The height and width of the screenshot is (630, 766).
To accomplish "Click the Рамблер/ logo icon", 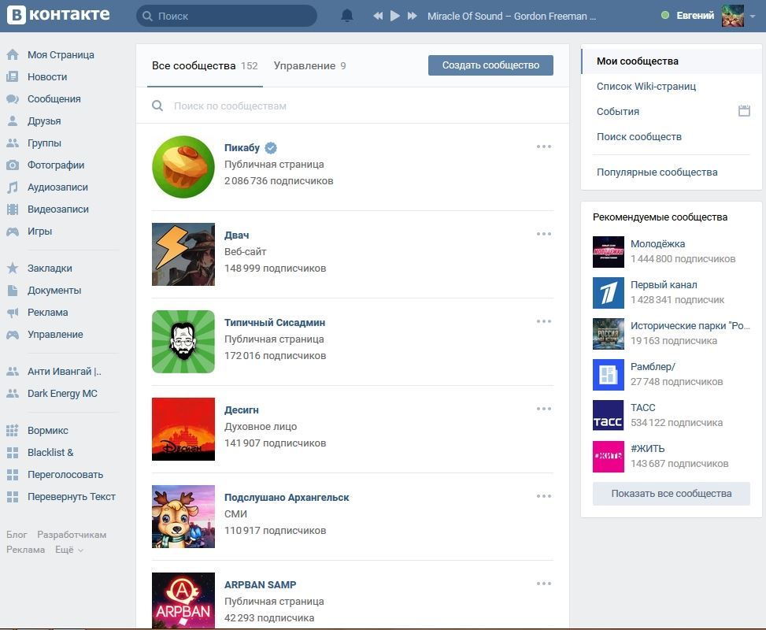I will (x=609, y=375).
